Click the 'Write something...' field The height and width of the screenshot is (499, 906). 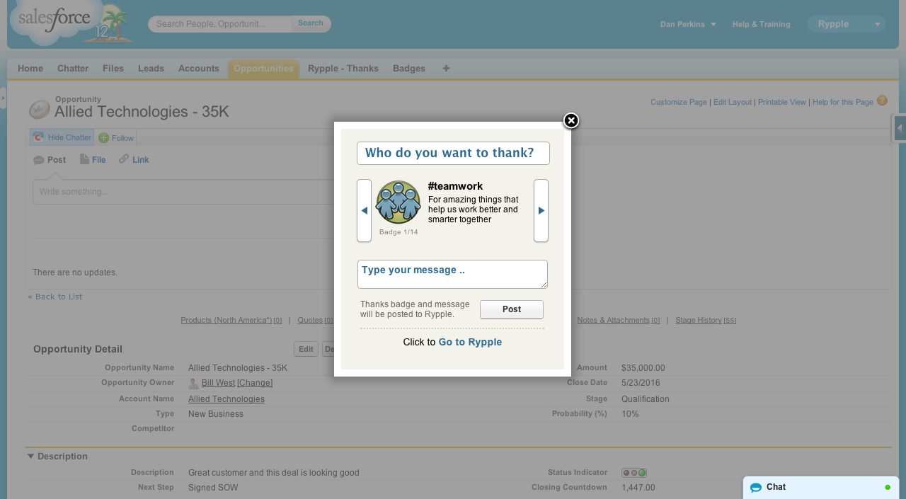point(184,192)
